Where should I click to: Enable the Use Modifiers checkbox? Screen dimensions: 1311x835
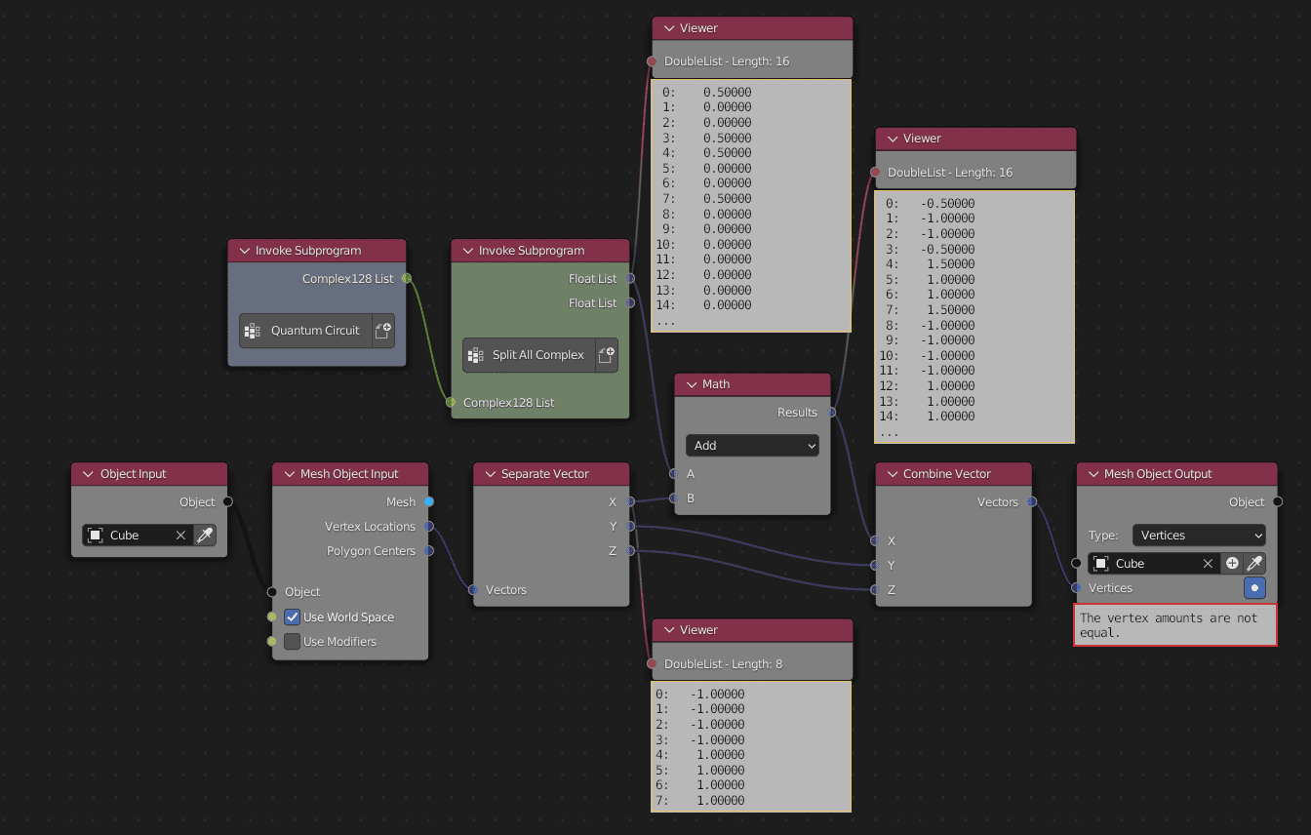click(x=292, y=642)
